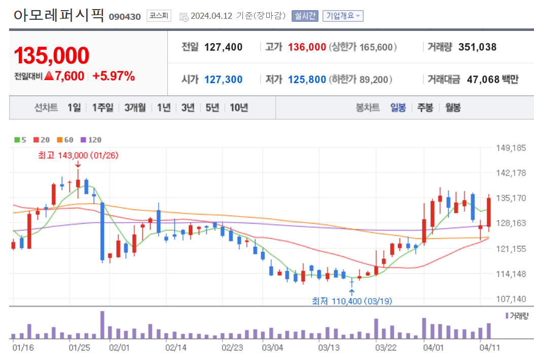Open the 기업개요 dropdown

pyautogui.click(x=343, y=16)
